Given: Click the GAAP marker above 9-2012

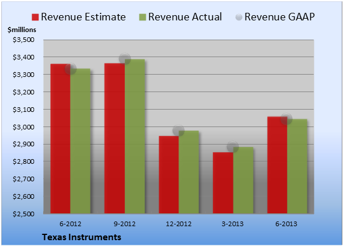Looking at the screenshot, I should [x=125, y=59].
